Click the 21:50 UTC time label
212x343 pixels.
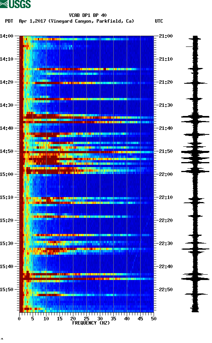click(166, 151)
